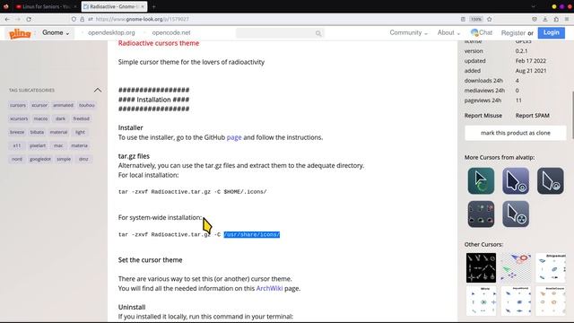Select the 'light' tag

[x=80, y=132]
